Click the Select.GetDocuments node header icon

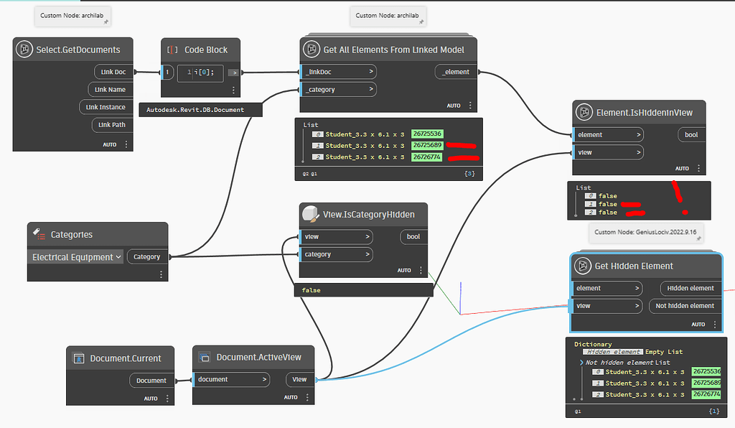25,50
